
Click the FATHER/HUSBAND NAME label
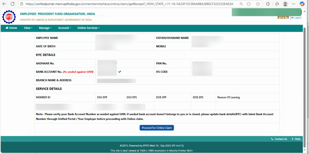point(172,38)
